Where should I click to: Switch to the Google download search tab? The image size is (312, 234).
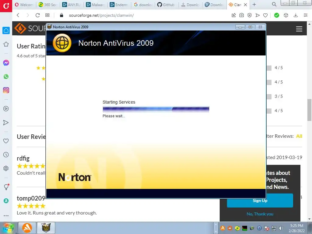[x=143, y=5]
